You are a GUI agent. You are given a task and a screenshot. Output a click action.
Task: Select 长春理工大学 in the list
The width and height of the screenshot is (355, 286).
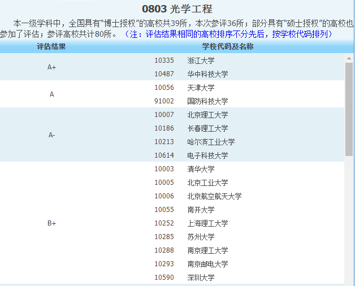[207, 128]
